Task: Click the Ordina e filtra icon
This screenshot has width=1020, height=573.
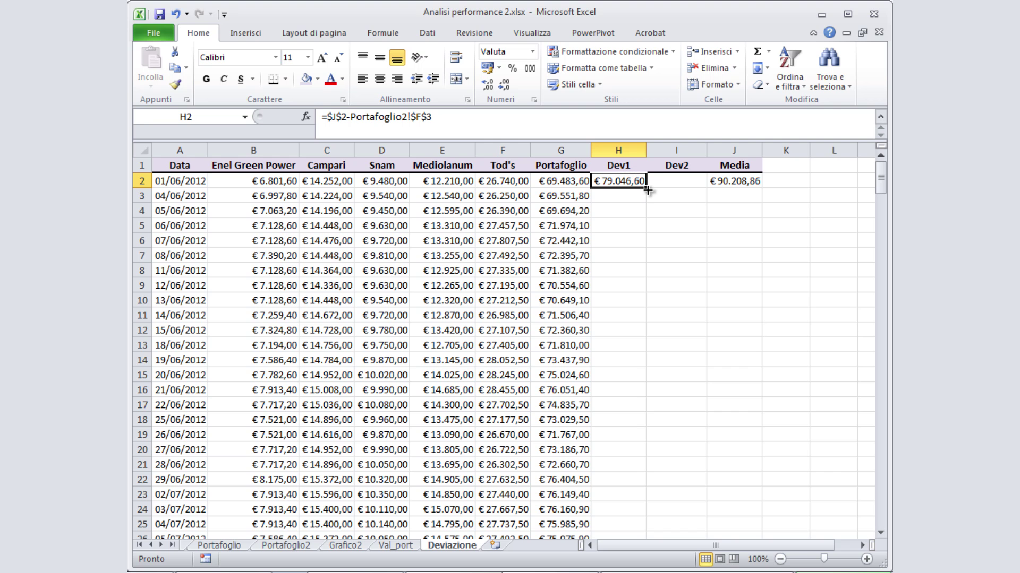Action: pos(790,58)
